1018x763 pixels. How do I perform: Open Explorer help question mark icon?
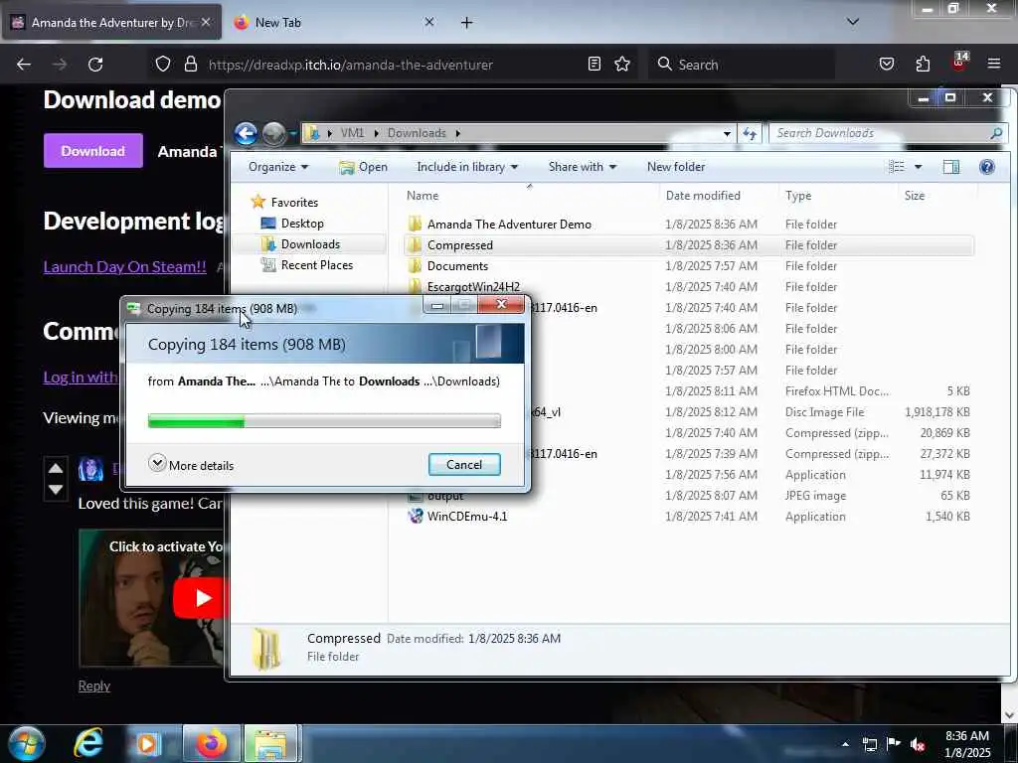tap(987, 167)
